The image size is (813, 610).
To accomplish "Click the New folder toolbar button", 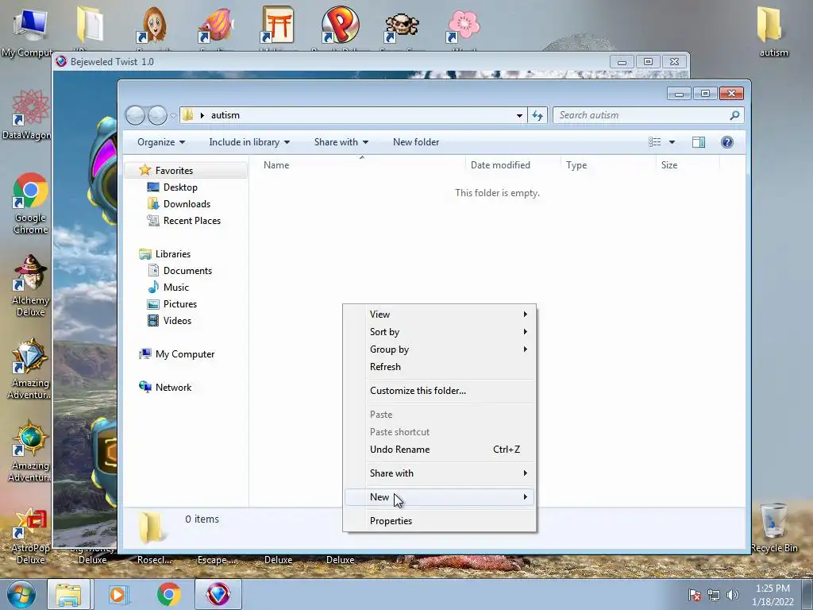I will coord(416,142).
